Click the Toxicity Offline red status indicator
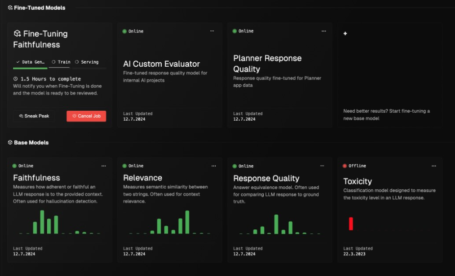The height and width of the screenshot is (276, 455). click(345, 166)
